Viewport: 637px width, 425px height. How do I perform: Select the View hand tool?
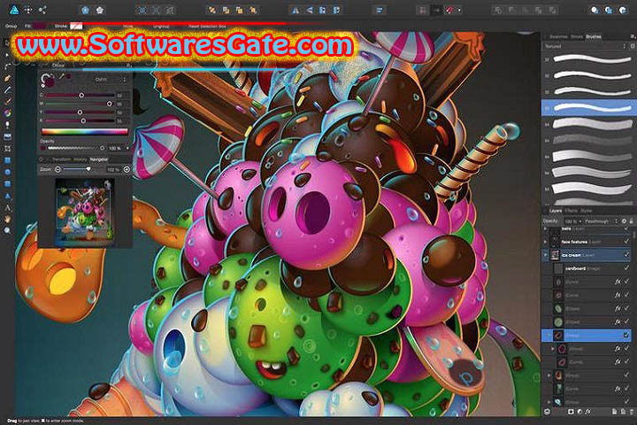click(7, 220)
